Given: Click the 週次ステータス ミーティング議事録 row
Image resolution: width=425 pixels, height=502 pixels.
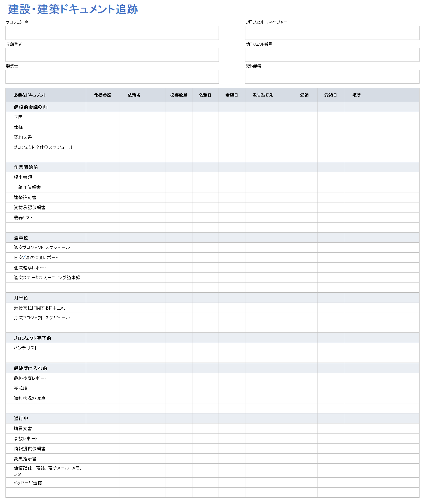Looking at the screenshot, I should 212,278.
